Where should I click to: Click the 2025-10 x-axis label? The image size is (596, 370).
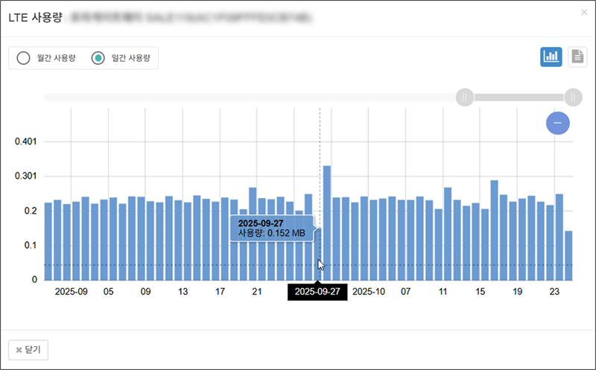[368, 292]
